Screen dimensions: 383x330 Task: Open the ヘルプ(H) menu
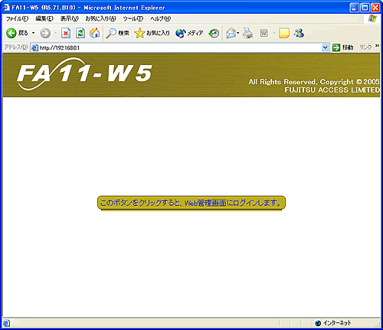[x=160, y=18]
